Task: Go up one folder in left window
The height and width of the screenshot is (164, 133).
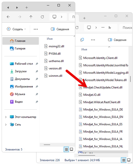Action: [x=31, y=17]
